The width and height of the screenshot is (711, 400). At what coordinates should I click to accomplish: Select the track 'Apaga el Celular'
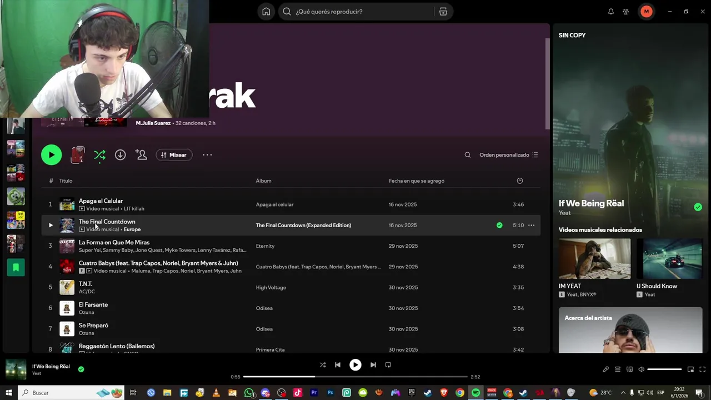tap(101, 201)
